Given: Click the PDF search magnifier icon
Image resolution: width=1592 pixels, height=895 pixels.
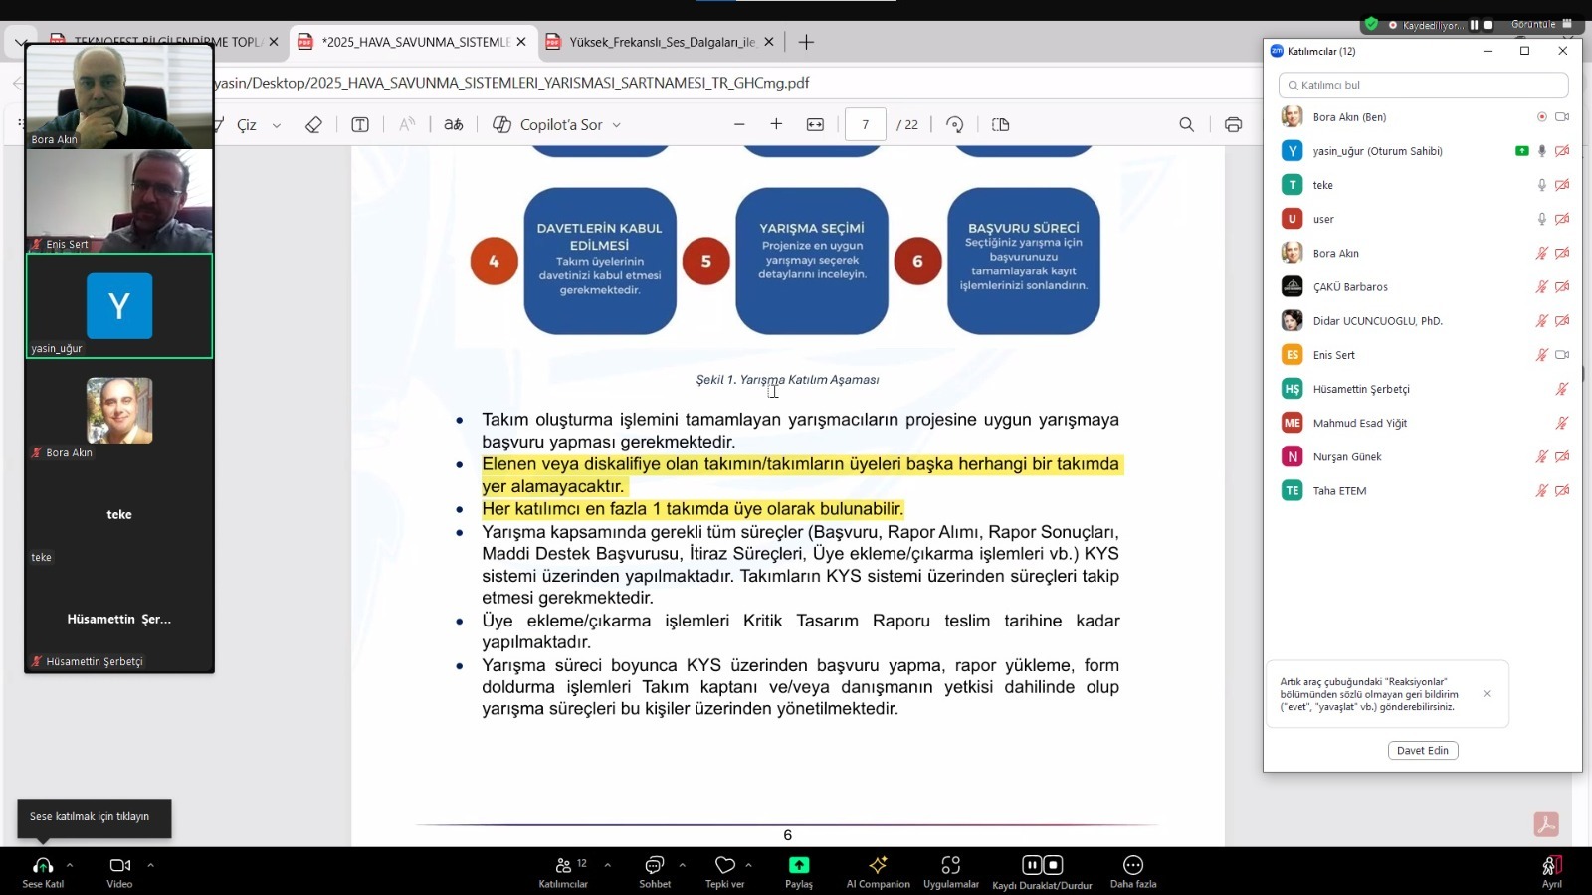Looking at the screenshot, I should coord(1186,124).
